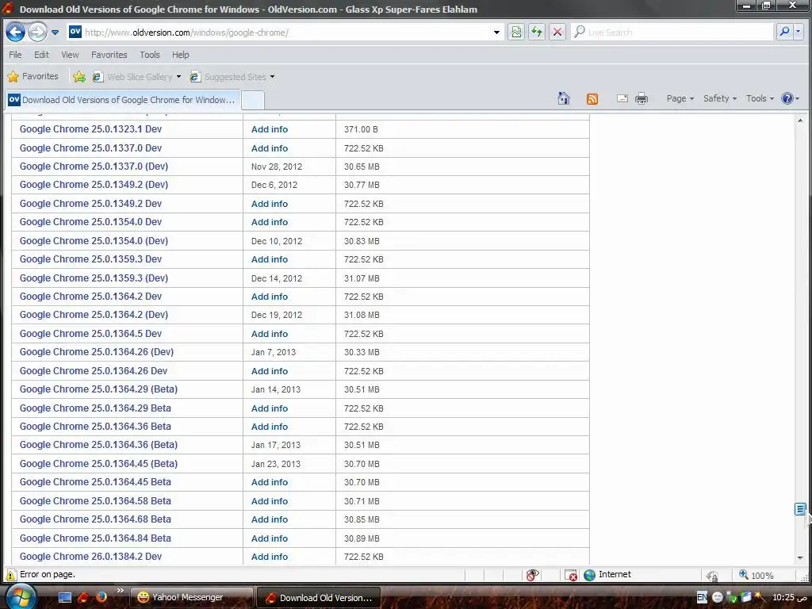Click the scrollbar down arrow

[x=800, y=558]
